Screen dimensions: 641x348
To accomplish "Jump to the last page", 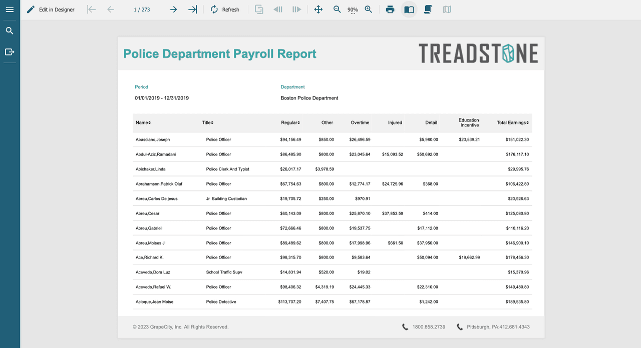I will pos(192,9).
